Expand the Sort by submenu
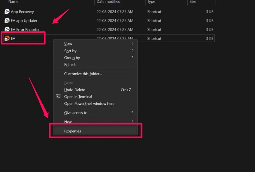 point(133,51)
